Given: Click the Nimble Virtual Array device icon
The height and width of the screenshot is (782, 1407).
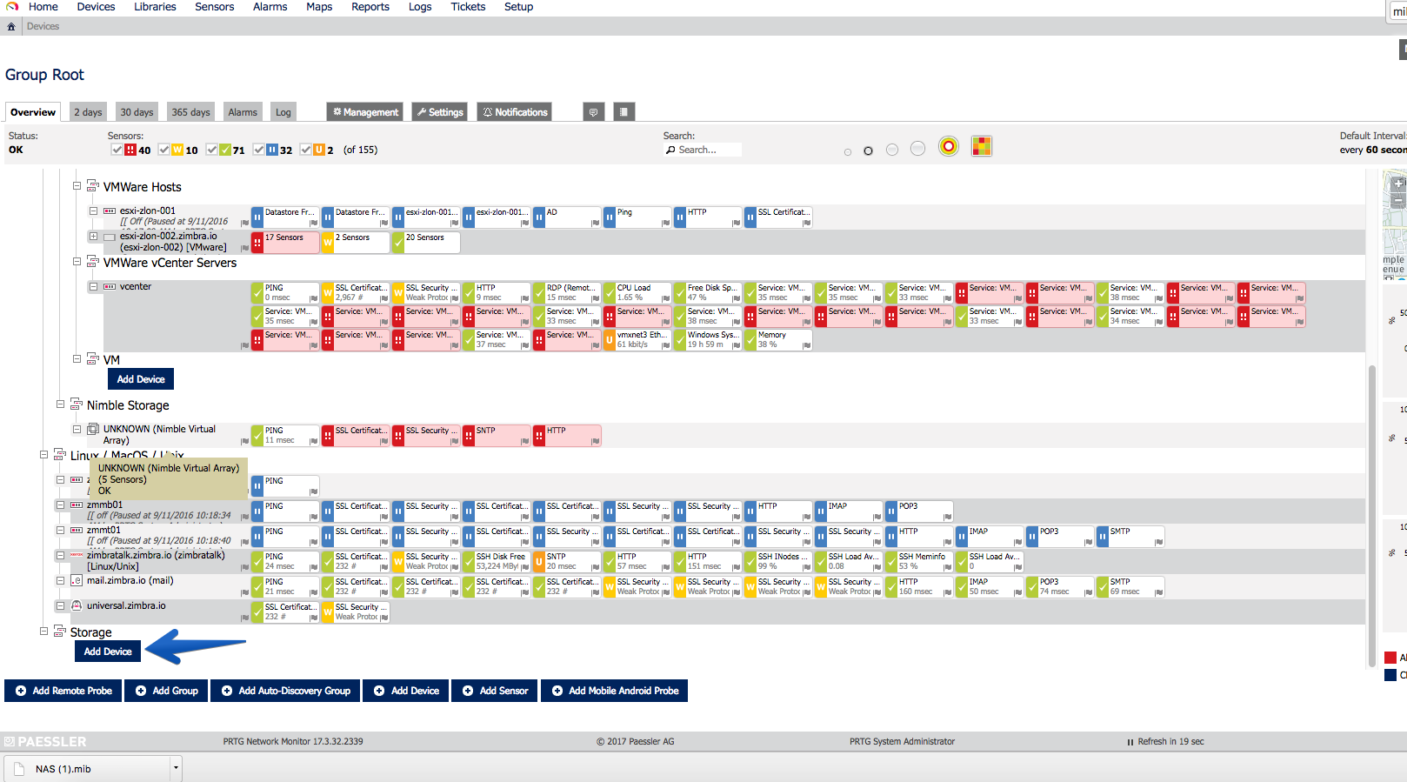Looking at the screenshot, I should pyautogui.click(x=93, y=429).
